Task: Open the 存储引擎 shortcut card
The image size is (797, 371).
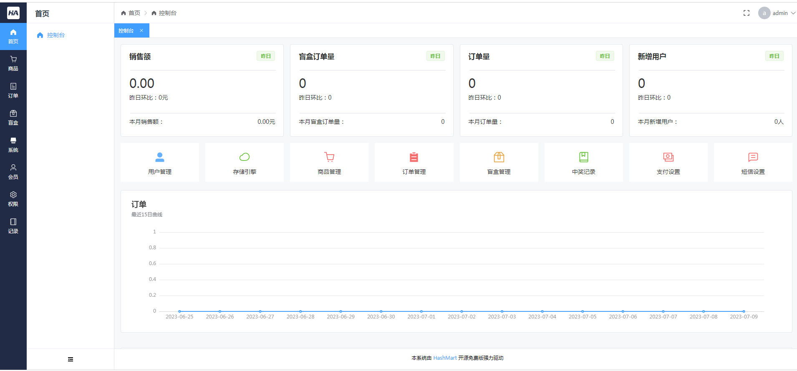Action: click(x=245, y=163)
